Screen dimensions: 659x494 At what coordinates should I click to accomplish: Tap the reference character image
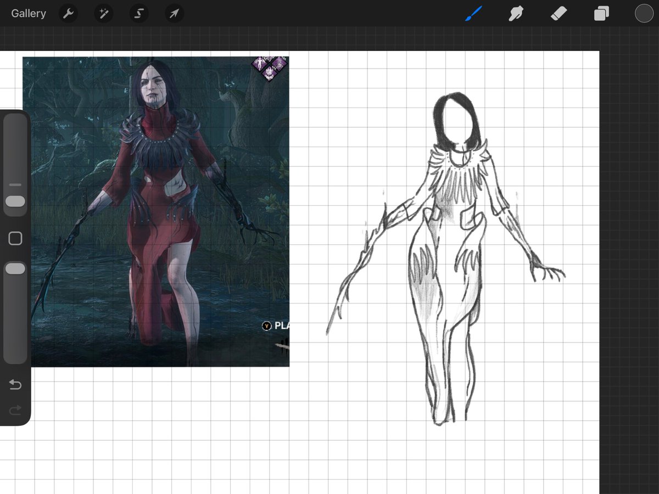[156, 211]
